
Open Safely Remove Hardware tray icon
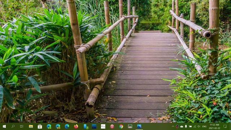coord(186,126)
